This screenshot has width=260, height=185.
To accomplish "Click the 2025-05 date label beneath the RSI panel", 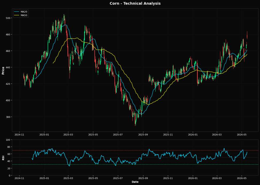I will click(x=93, y=179).
